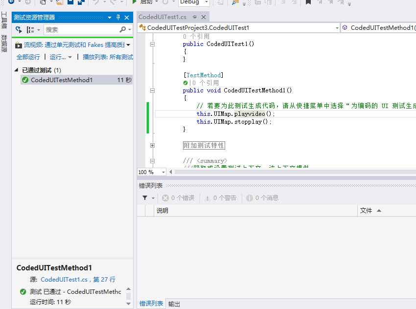416x309 pixels.
Task: Open the Debug configuration dropdown
Action: tap(194, 2)
